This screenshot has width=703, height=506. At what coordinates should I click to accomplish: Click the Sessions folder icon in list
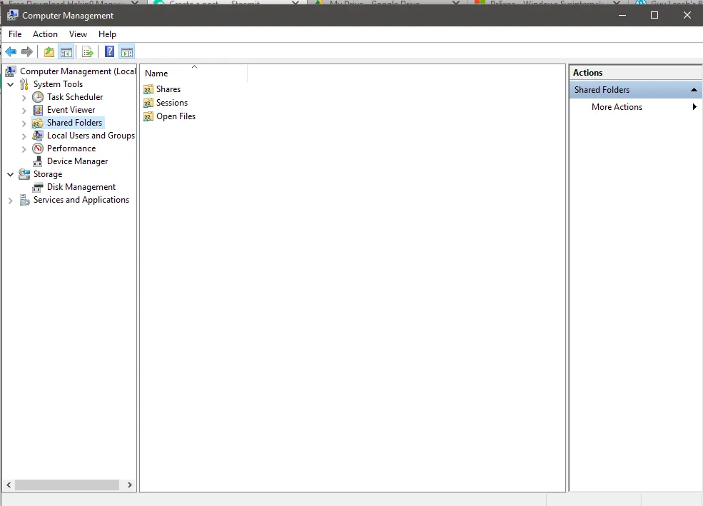click(148, 103)
